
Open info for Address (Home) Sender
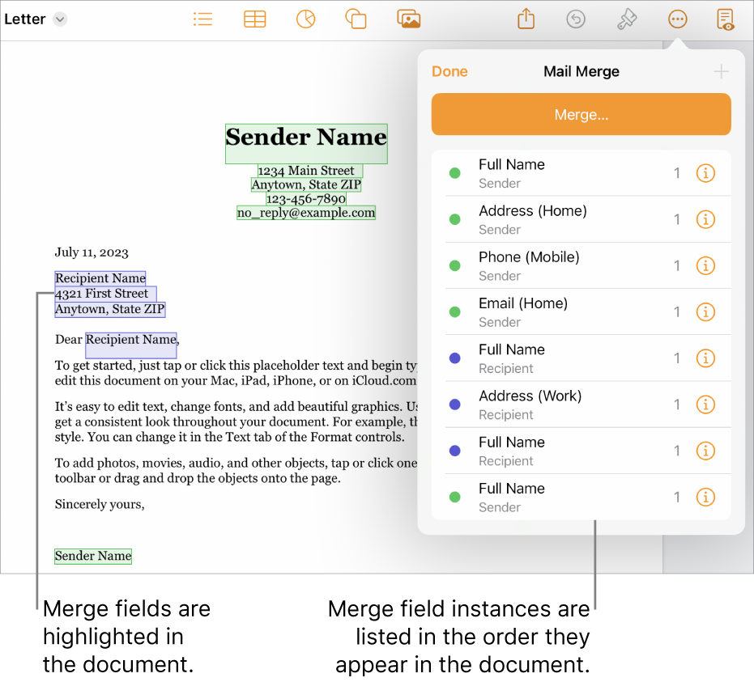point(705,219)
